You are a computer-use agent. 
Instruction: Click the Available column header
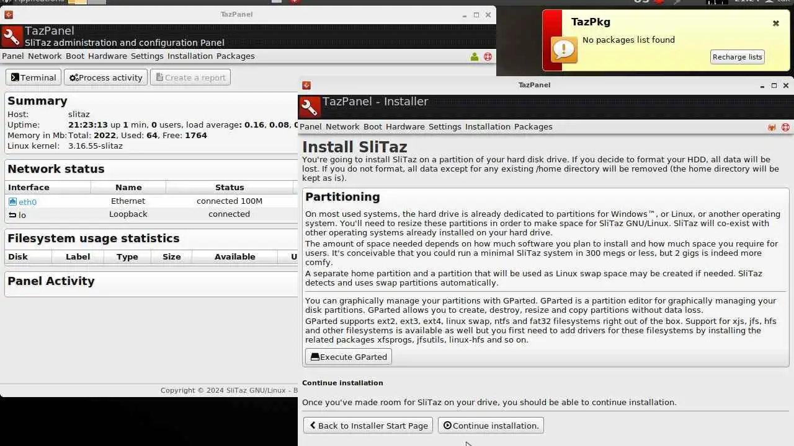(x=235, y=256)
